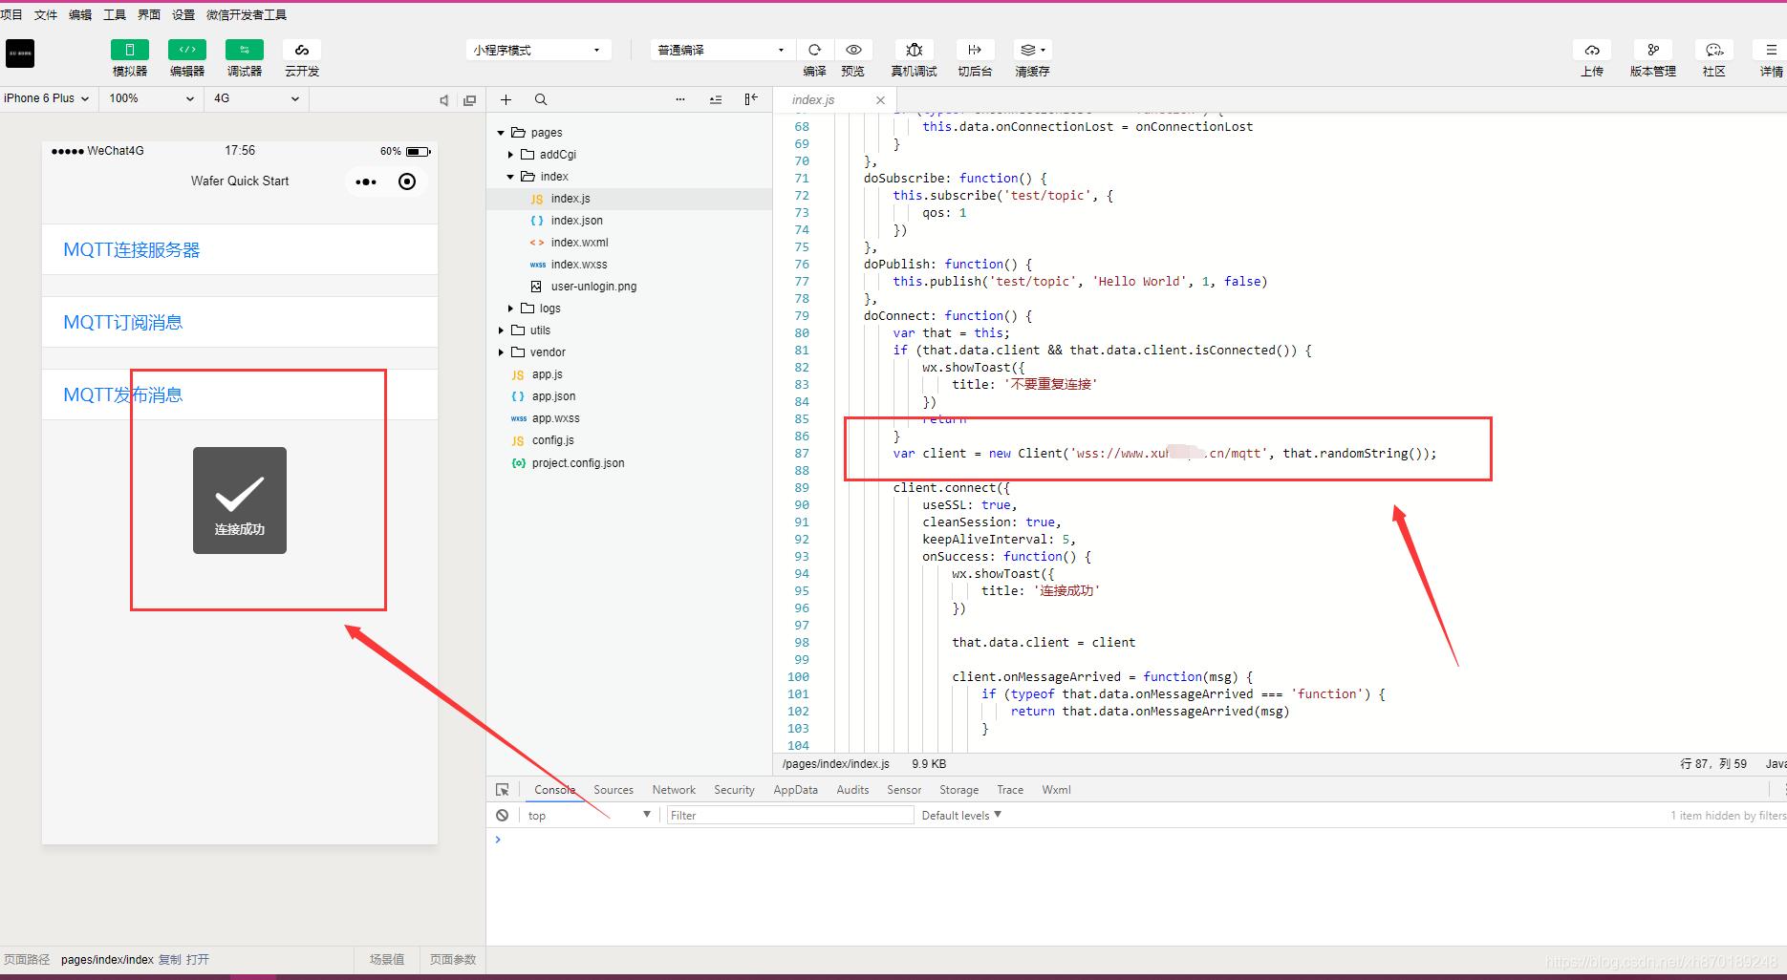Screen dimensions: 1787x980
Task: Open the details (详情) panel
Action: point(1771,50)
